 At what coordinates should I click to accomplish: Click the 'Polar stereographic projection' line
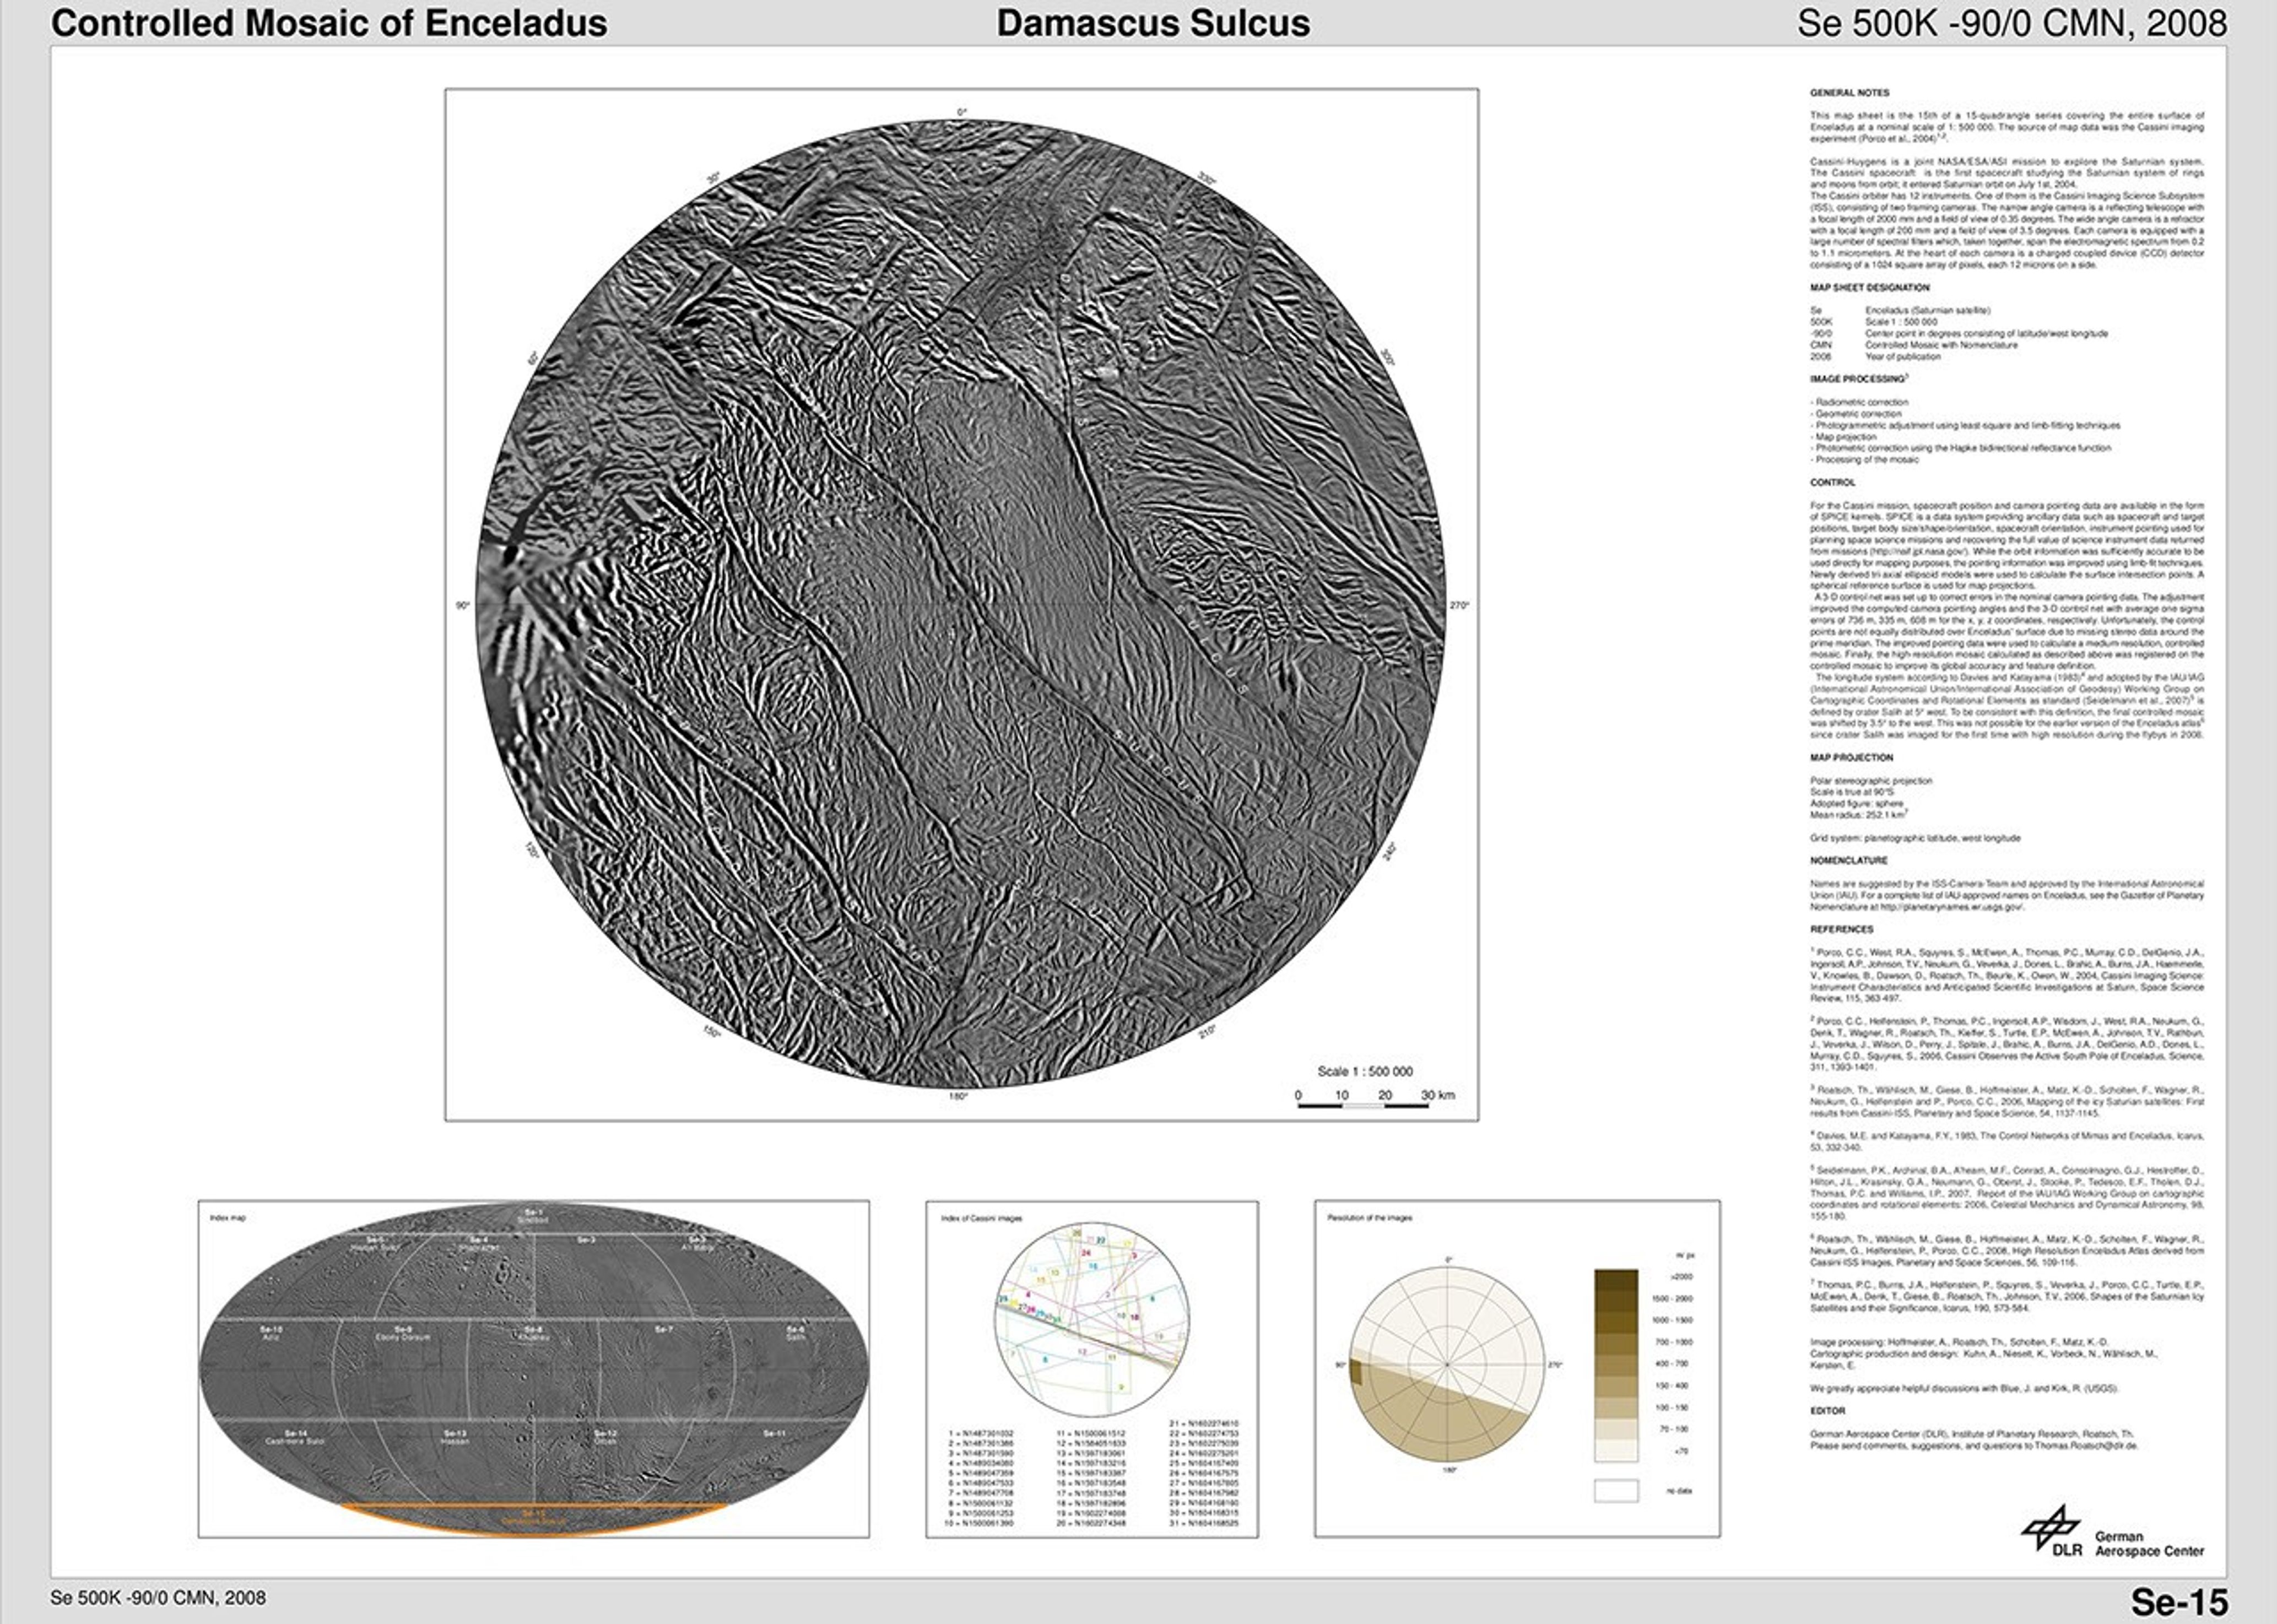1871,780
